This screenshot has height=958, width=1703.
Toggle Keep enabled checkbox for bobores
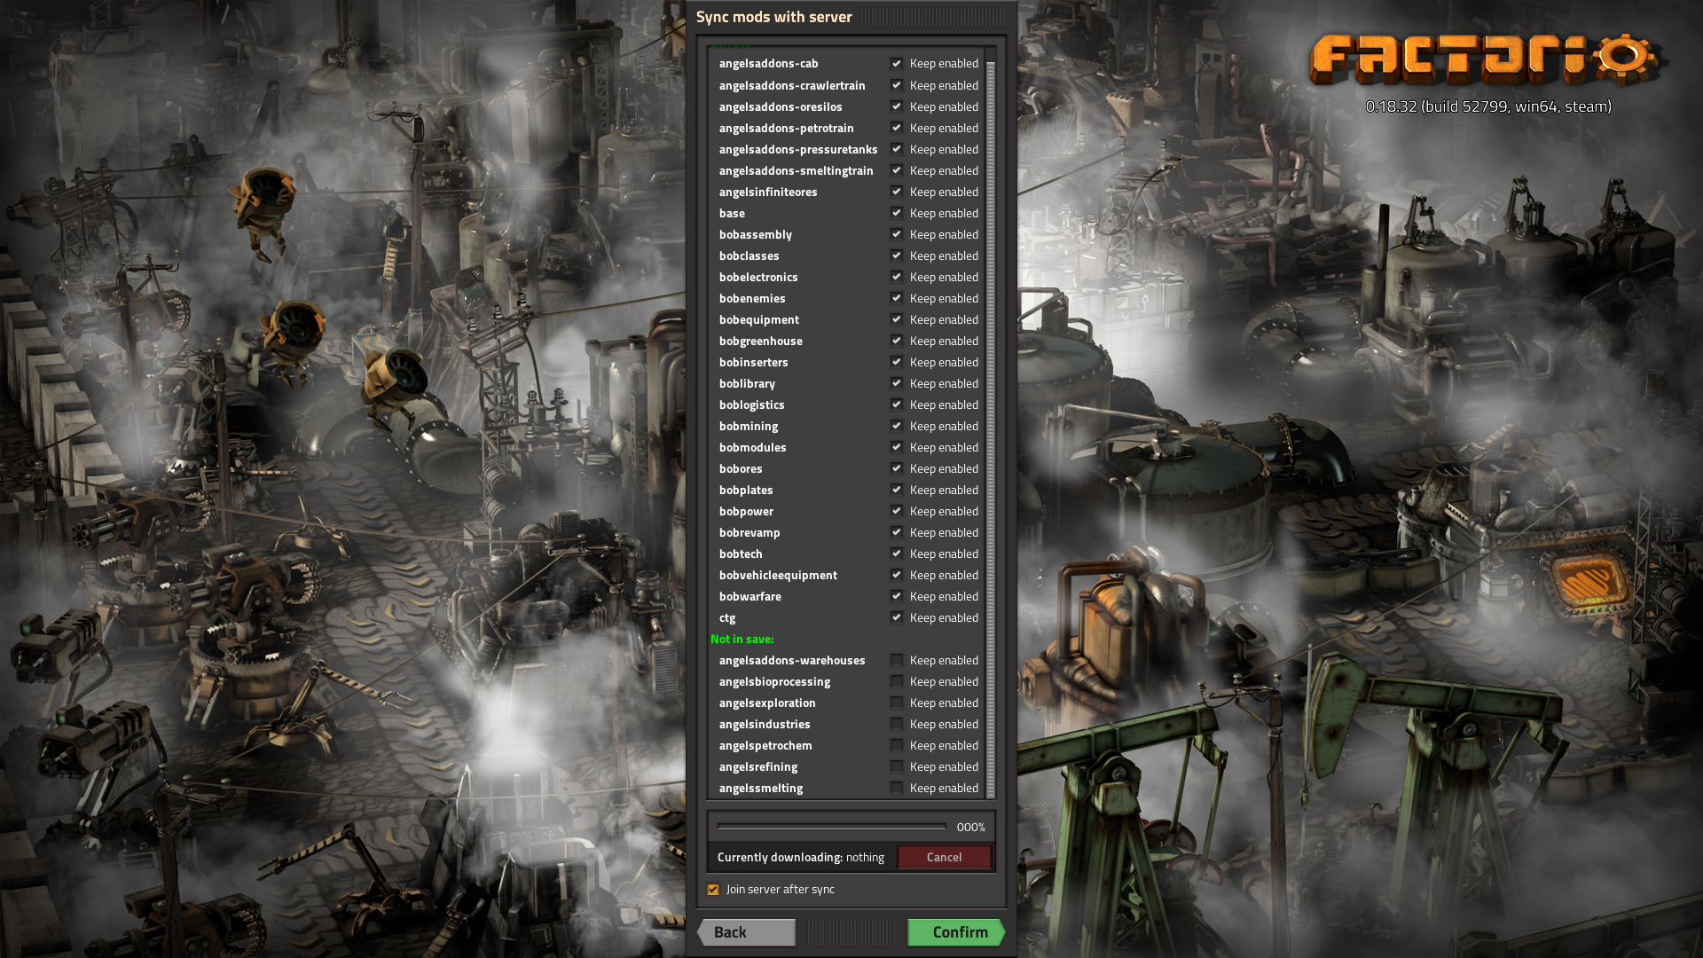coord(897,468)
